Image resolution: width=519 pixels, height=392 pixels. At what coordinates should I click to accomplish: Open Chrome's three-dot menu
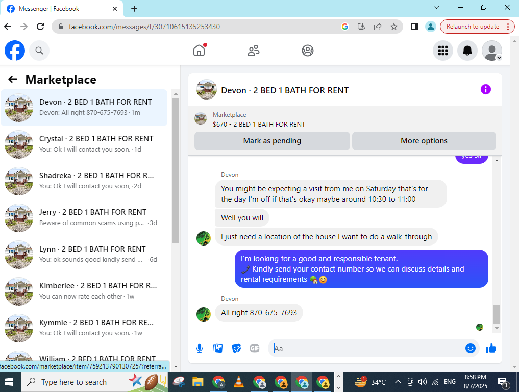pos(508,27)
